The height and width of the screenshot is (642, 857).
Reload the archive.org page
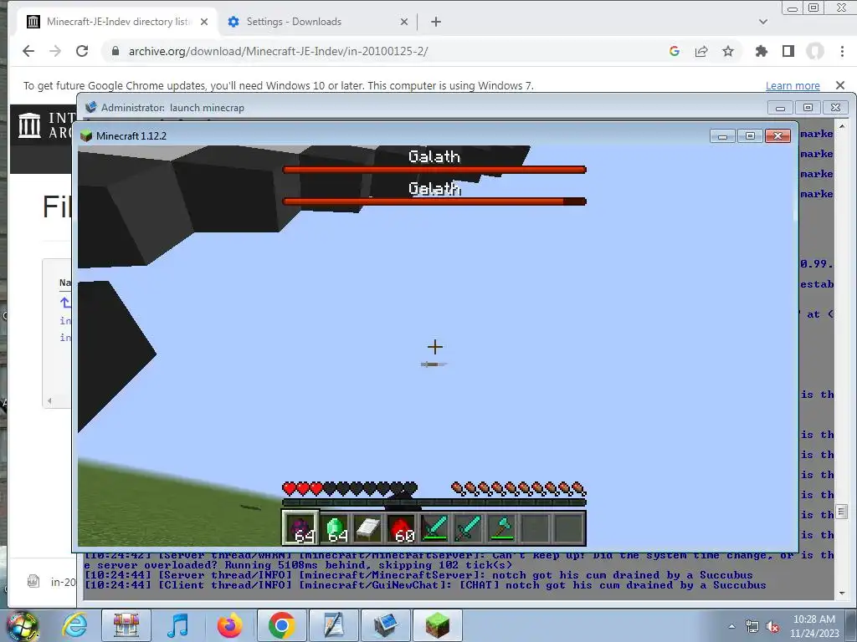[82, 51]
